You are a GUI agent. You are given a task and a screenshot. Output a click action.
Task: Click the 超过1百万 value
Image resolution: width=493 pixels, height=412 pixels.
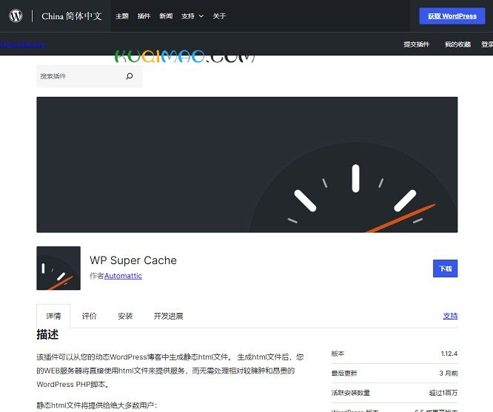443,393
